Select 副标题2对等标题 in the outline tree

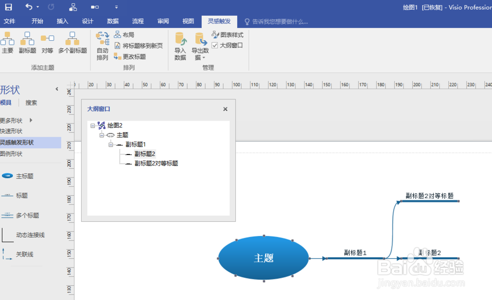[x=156, y=163]
